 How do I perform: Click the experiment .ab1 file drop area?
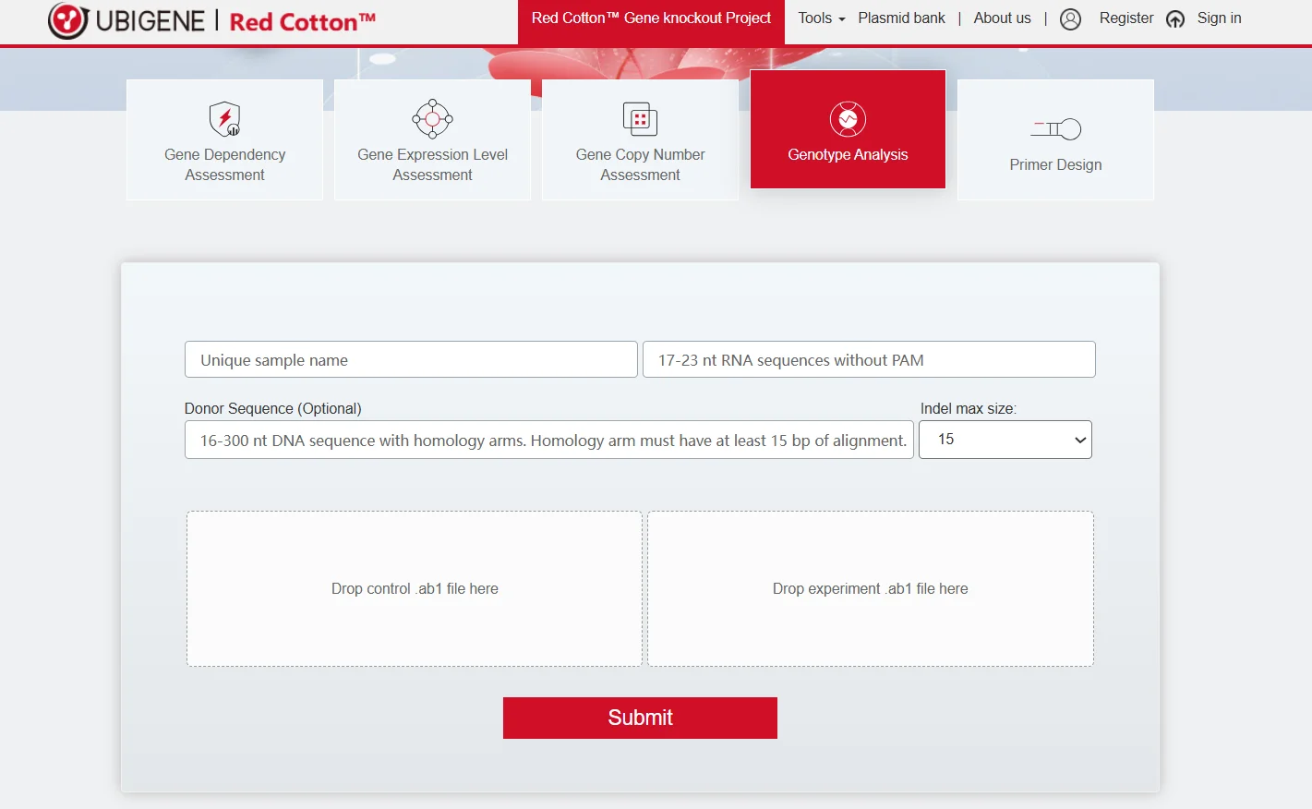click(x=870, y=588)
